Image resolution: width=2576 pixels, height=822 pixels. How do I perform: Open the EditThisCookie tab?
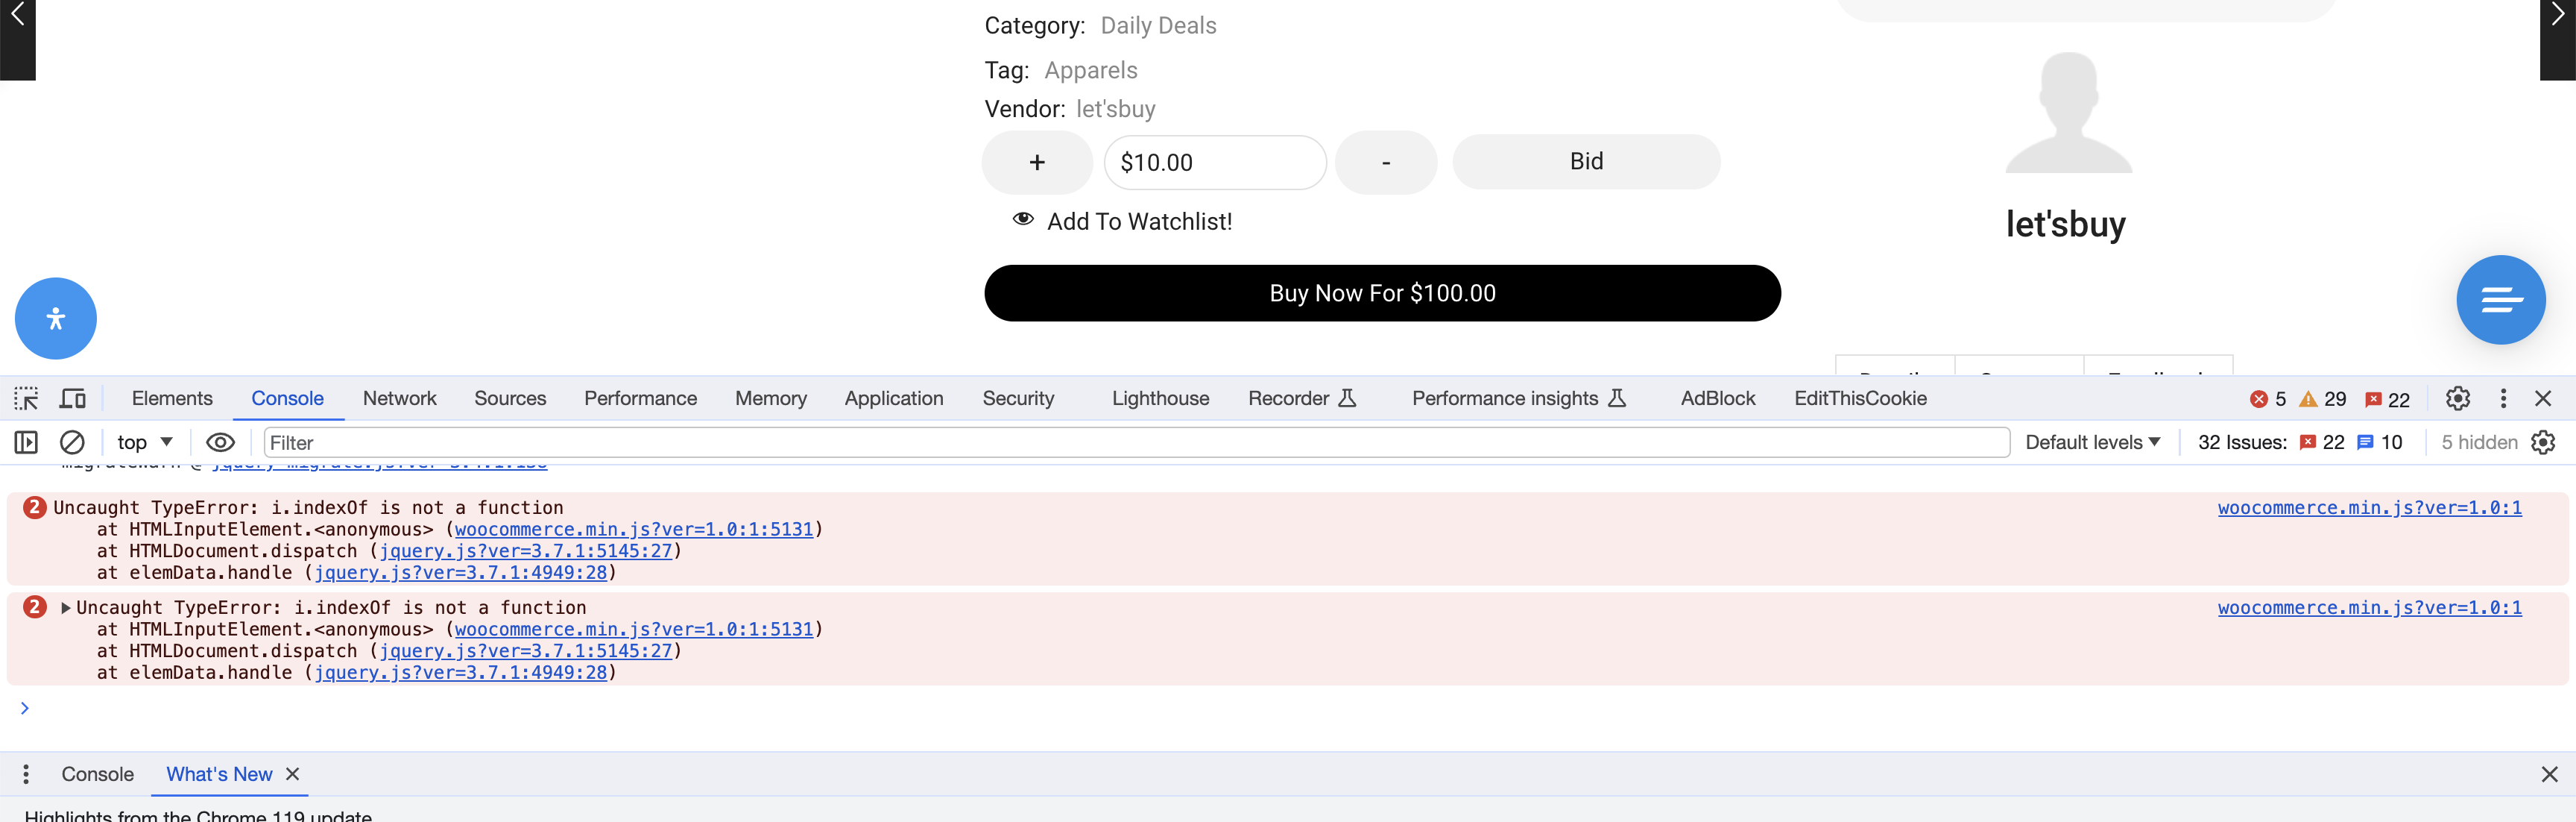[1860, 398]
